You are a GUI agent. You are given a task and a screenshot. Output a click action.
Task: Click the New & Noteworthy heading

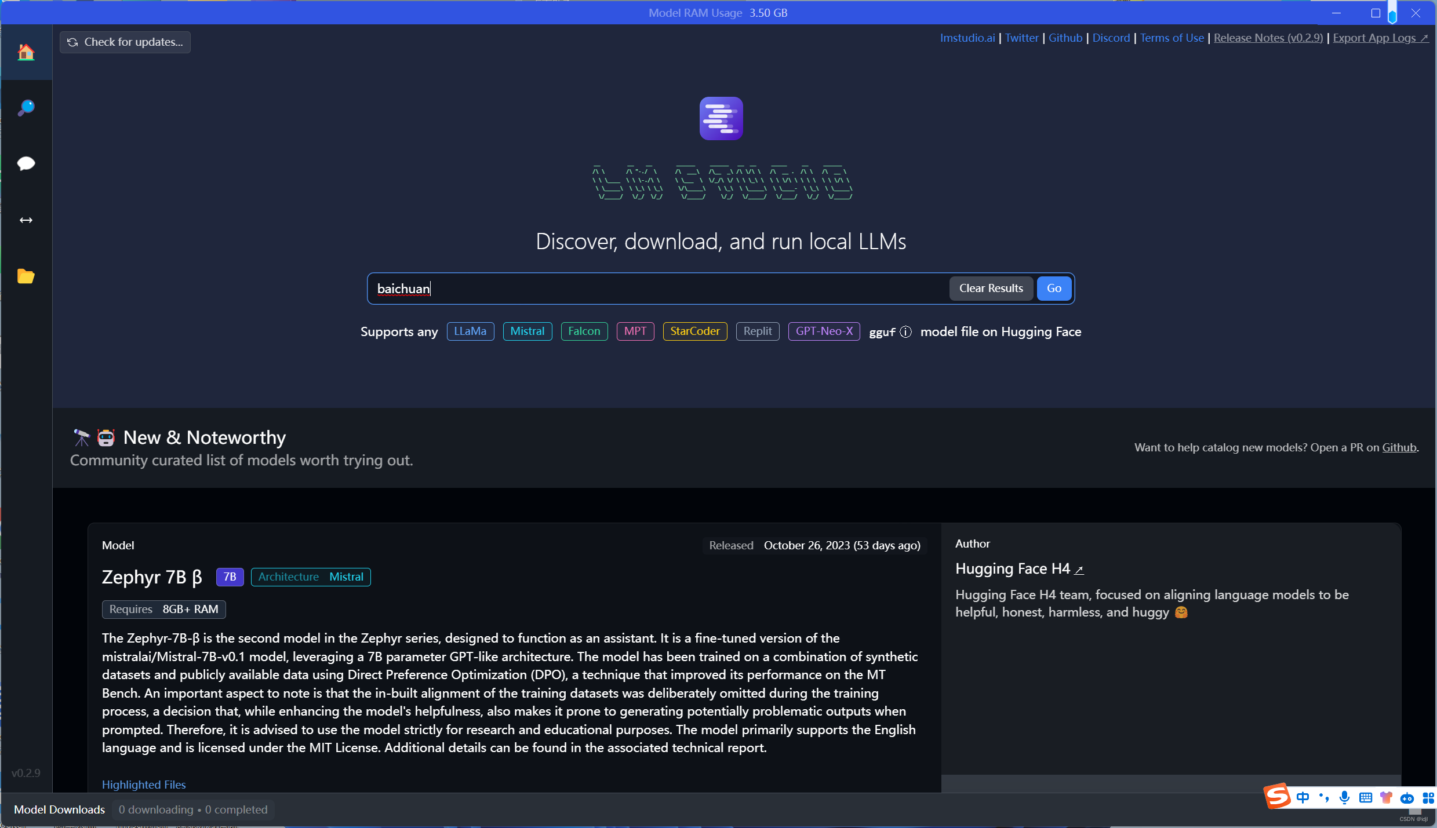[205, 437]
